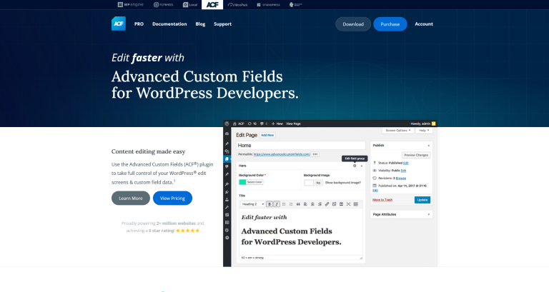Open the Custom Fields grid icon in sidebar
Viewport: 549px width, 292px height.
[227, 223]
